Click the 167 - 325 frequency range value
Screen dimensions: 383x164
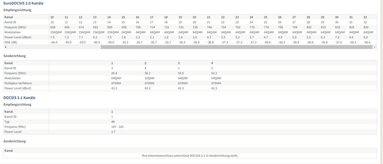coord(117,127)
